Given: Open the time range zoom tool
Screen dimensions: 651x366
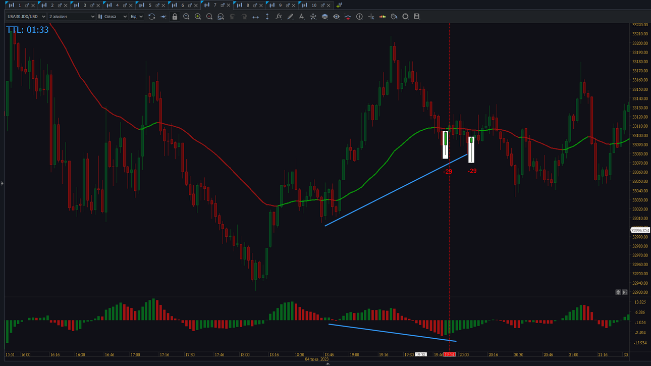Looking at the screenshot, I should pyautogui.click(x=186, y=17).
